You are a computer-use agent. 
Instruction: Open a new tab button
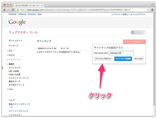tap(47, 6)
